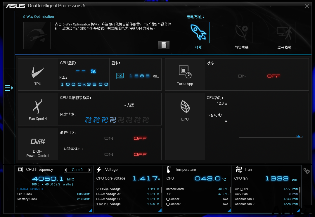The width and height of the screenshot is (315, 217).
Task: Click the fourth fan status icon
Action: [x=113, y=120]
